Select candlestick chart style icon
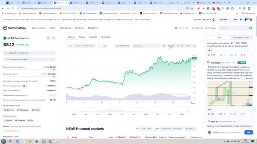Image resolution: width=257 pixels, height=144 pixels. (104, 46)
